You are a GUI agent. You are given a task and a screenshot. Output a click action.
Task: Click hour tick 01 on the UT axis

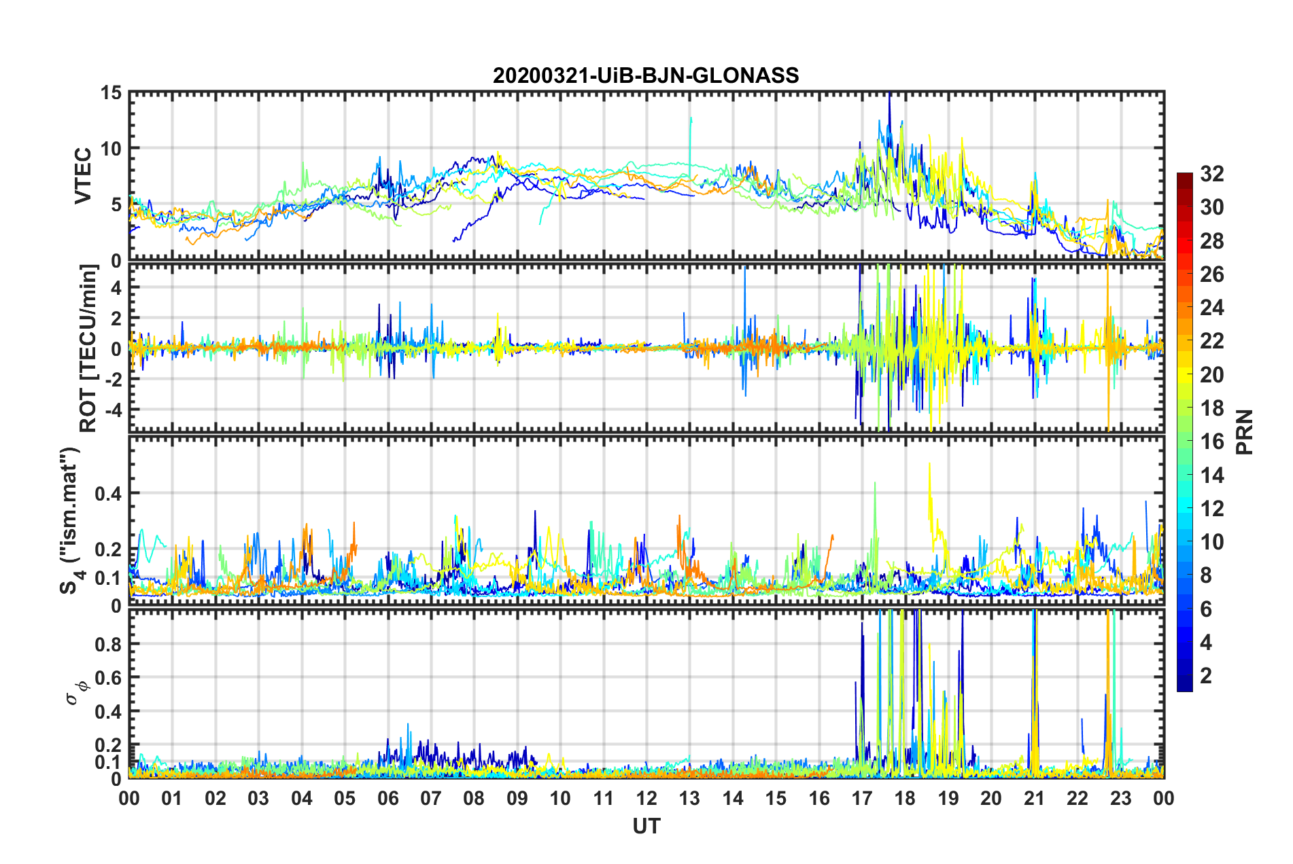tap(172, 798)
